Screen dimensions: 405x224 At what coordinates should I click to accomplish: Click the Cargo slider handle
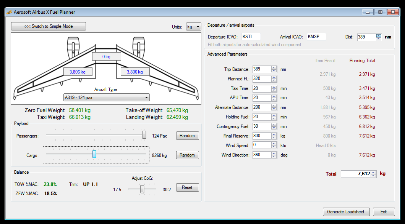click(94, 154)
